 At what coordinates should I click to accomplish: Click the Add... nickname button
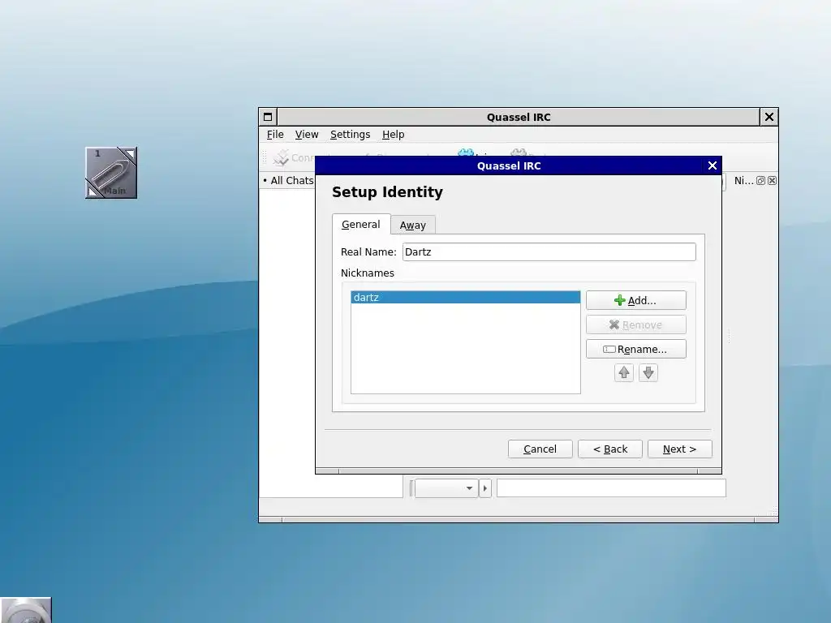(x=636, y=300)
